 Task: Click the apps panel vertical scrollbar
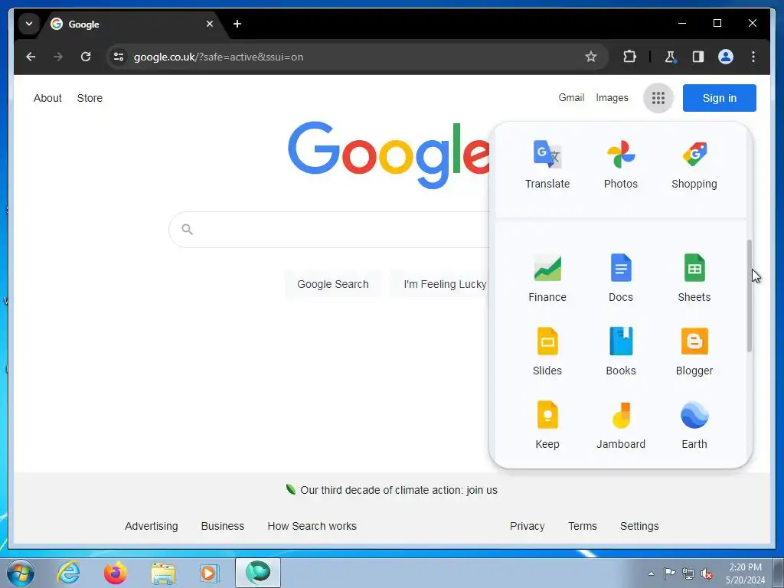tap(749, 296)
